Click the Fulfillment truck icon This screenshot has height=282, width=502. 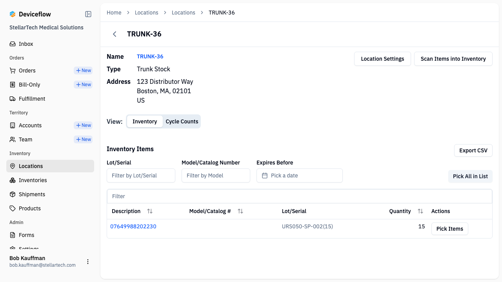click(x=13, y=99)
